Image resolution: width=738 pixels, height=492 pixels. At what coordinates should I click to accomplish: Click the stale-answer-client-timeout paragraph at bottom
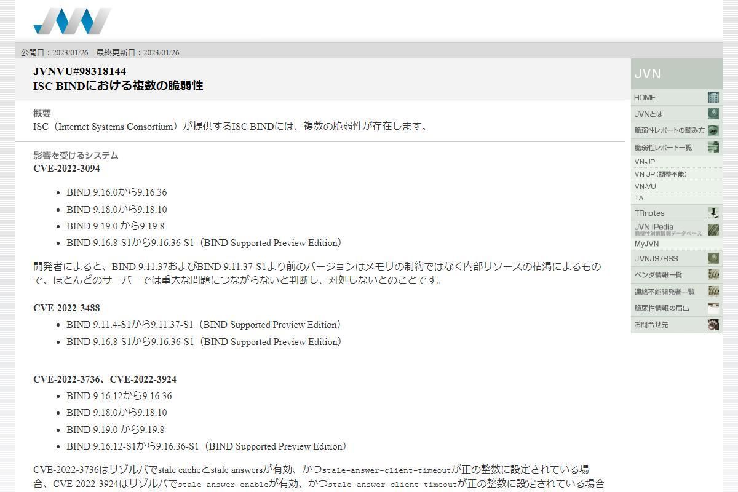(x=319, y=477)
